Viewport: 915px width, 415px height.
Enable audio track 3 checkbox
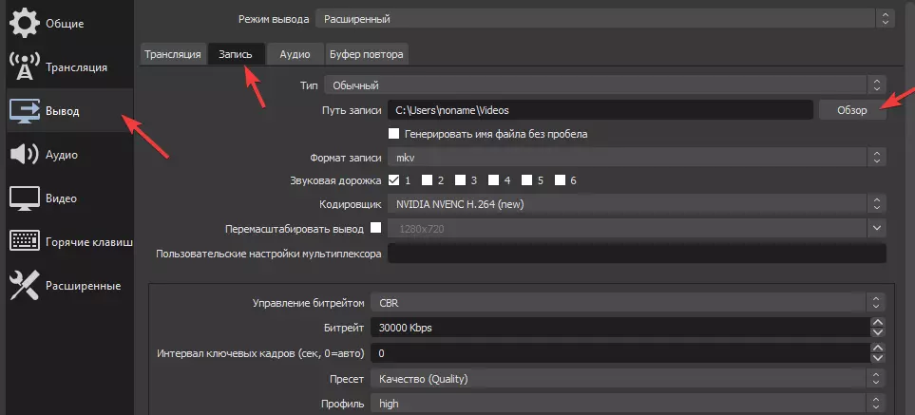[x=461, y=180]
